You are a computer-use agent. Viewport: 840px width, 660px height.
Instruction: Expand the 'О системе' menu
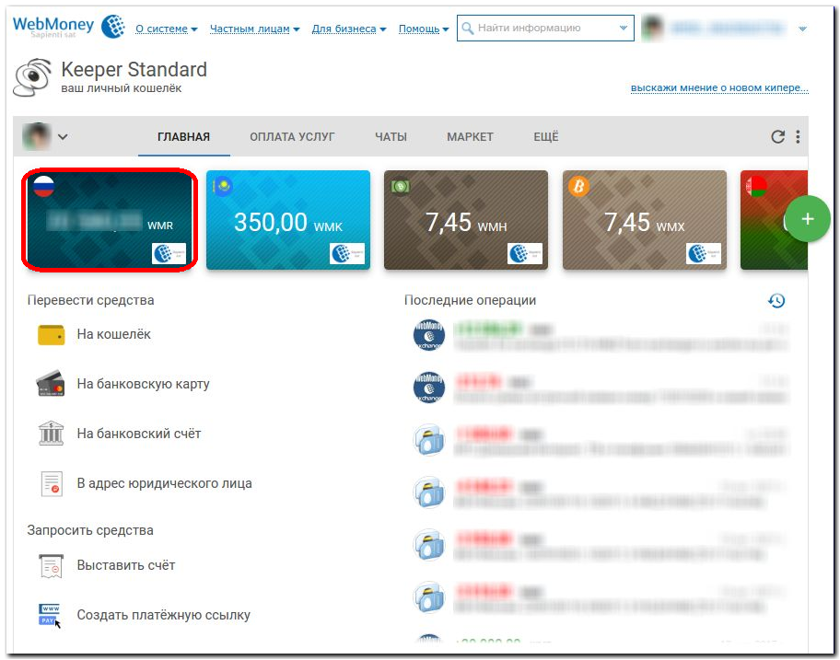point(166,29)
